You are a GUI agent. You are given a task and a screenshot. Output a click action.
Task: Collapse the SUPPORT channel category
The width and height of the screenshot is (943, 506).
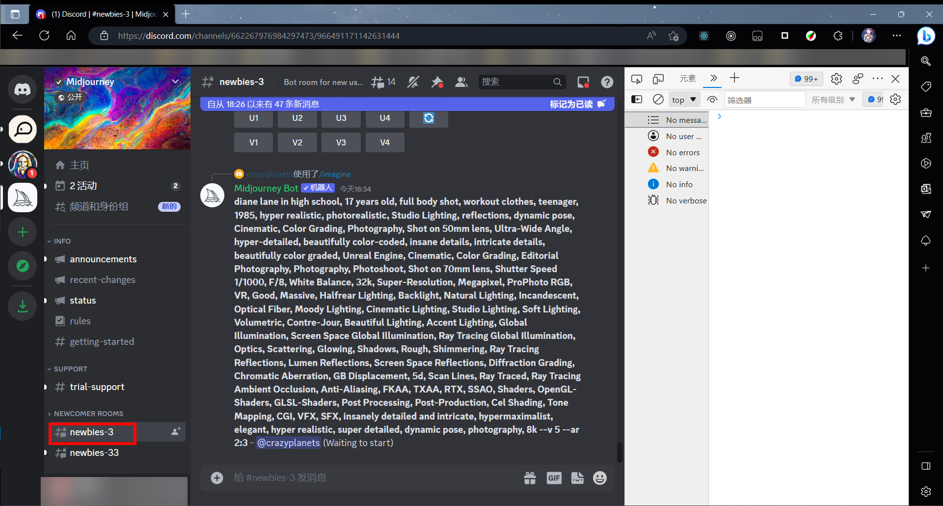click(x=68, y=369)
